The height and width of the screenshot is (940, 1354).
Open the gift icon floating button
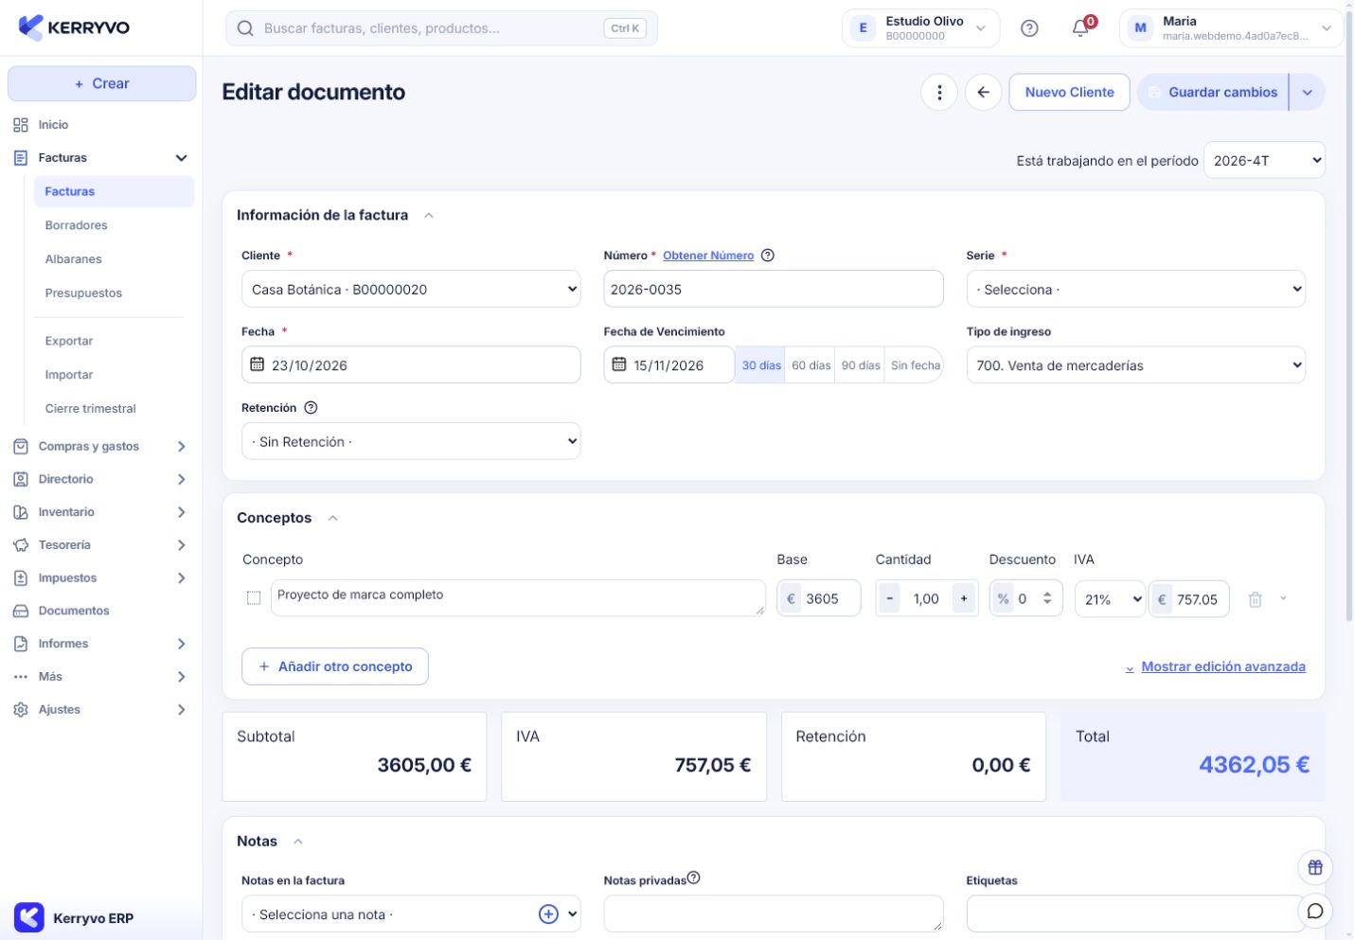click(1315, 867)
